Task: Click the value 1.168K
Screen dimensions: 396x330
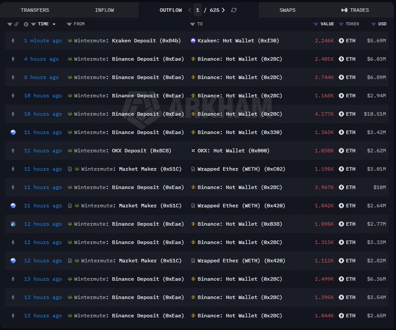Action: point(324,95)
